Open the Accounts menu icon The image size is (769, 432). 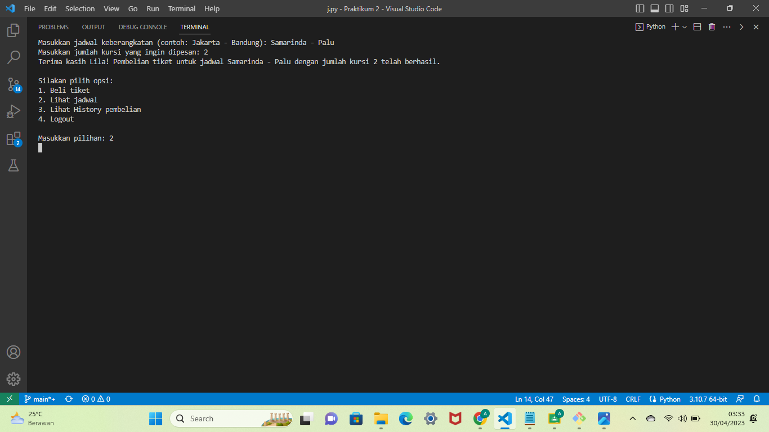coord(14,352)
